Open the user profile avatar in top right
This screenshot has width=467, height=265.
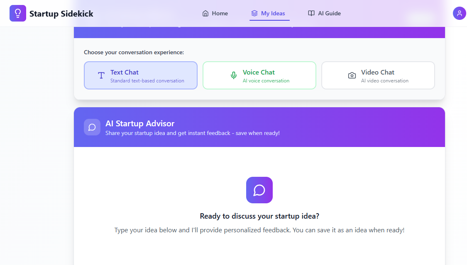coord(460,13)
